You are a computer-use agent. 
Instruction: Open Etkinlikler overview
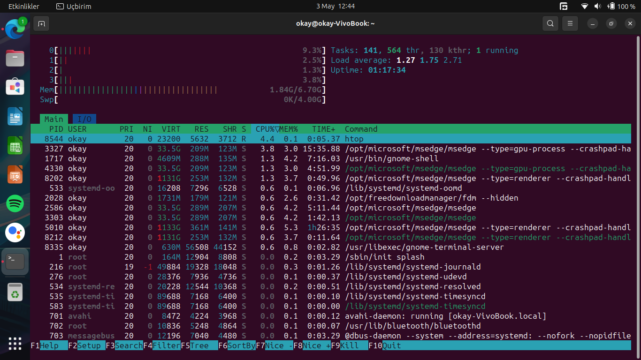click(24, 7)
